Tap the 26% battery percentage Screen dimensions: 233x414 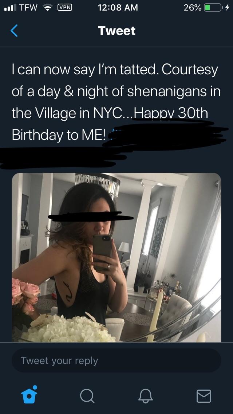point(193,8)
